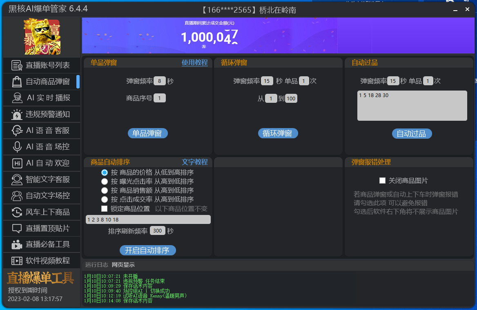477x310 pixels.
Task: Open the AI 实时播报 menu item
Action: (42, 98)
